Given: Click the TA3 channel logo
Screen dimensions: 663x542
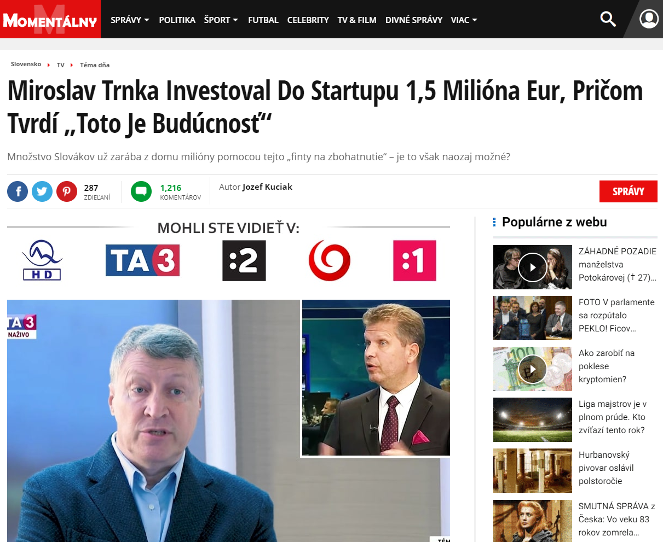Looking at the screenshot, I should (x=142, y=260).
